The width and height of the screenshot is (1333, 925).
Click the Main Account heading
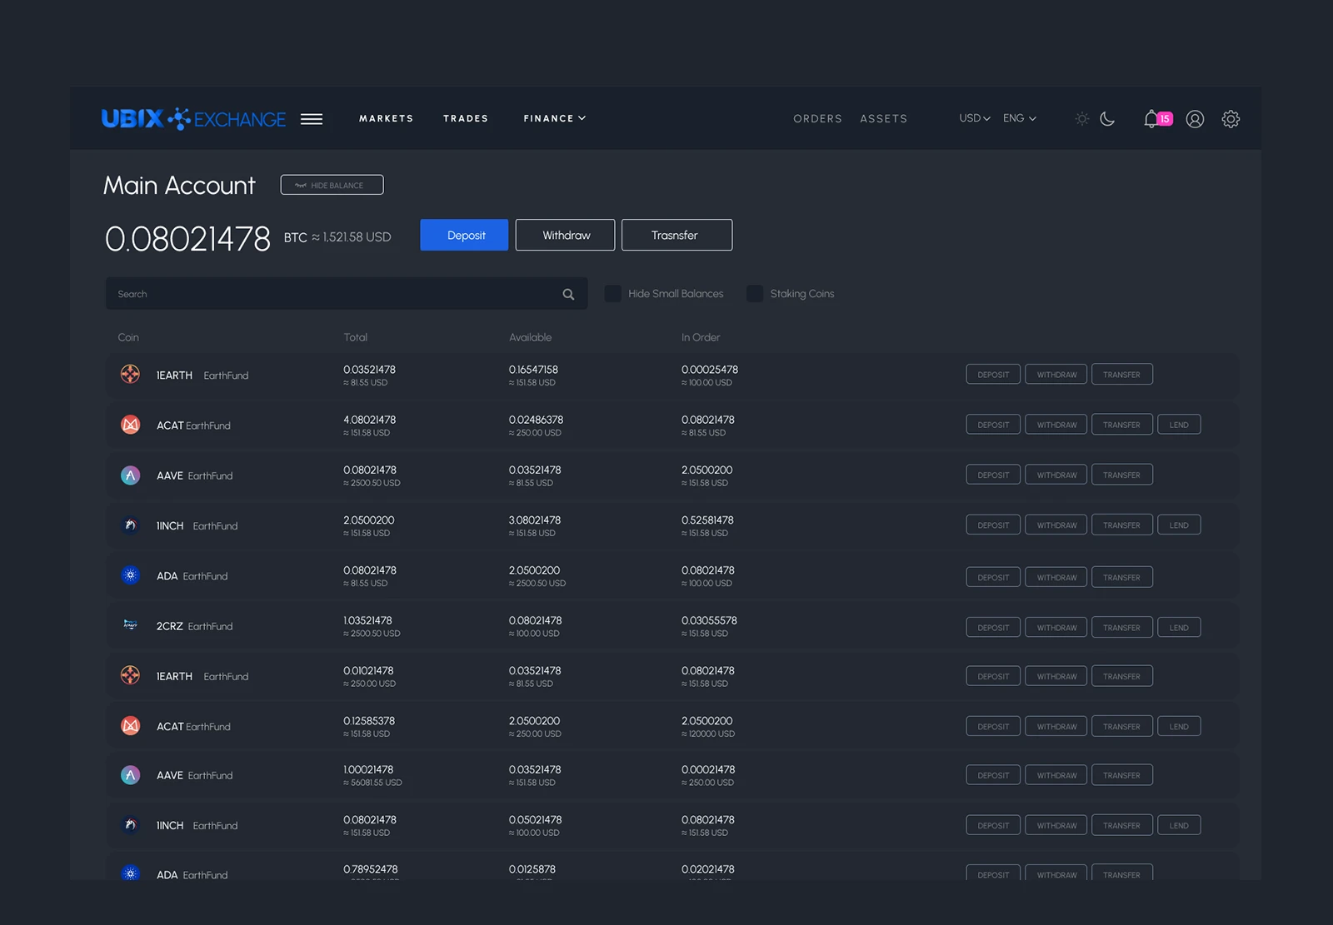(x=179, y=185)
